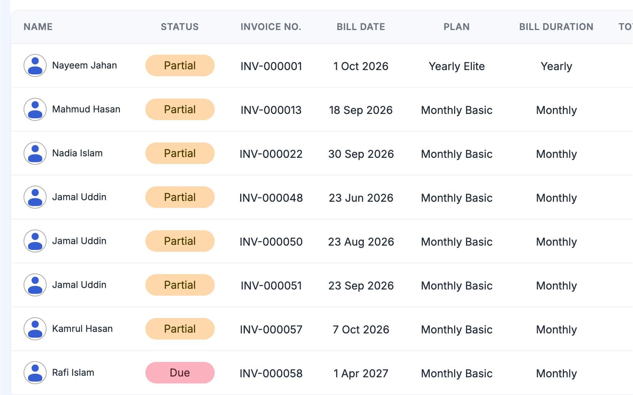The height and width of the screenshot is (395, 633).
Task: Click Kamrul Hasan's avatar icon
Action: click(35, 329)
